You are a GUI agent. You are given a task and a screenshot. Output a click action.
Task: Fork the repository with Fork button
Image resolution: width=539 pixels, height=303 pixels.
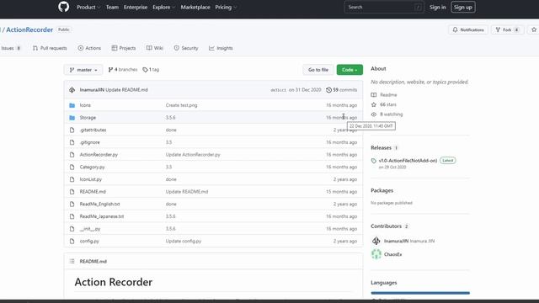click(507, 30)
